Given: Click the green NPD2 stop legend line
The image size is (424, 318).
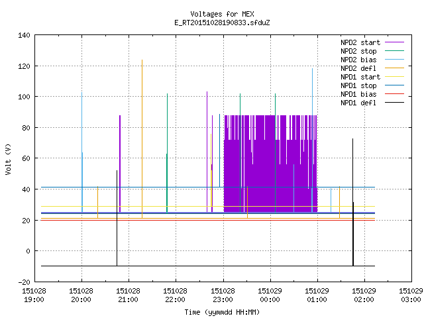Looking at the screenshot, I should pyautogui.click(x=394, y=50).
